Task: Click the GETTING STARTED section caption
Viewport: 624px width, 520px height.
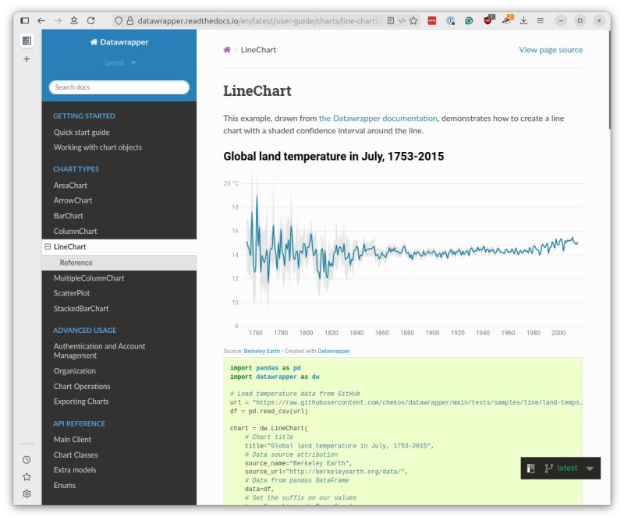Action: tap(84, 116)
